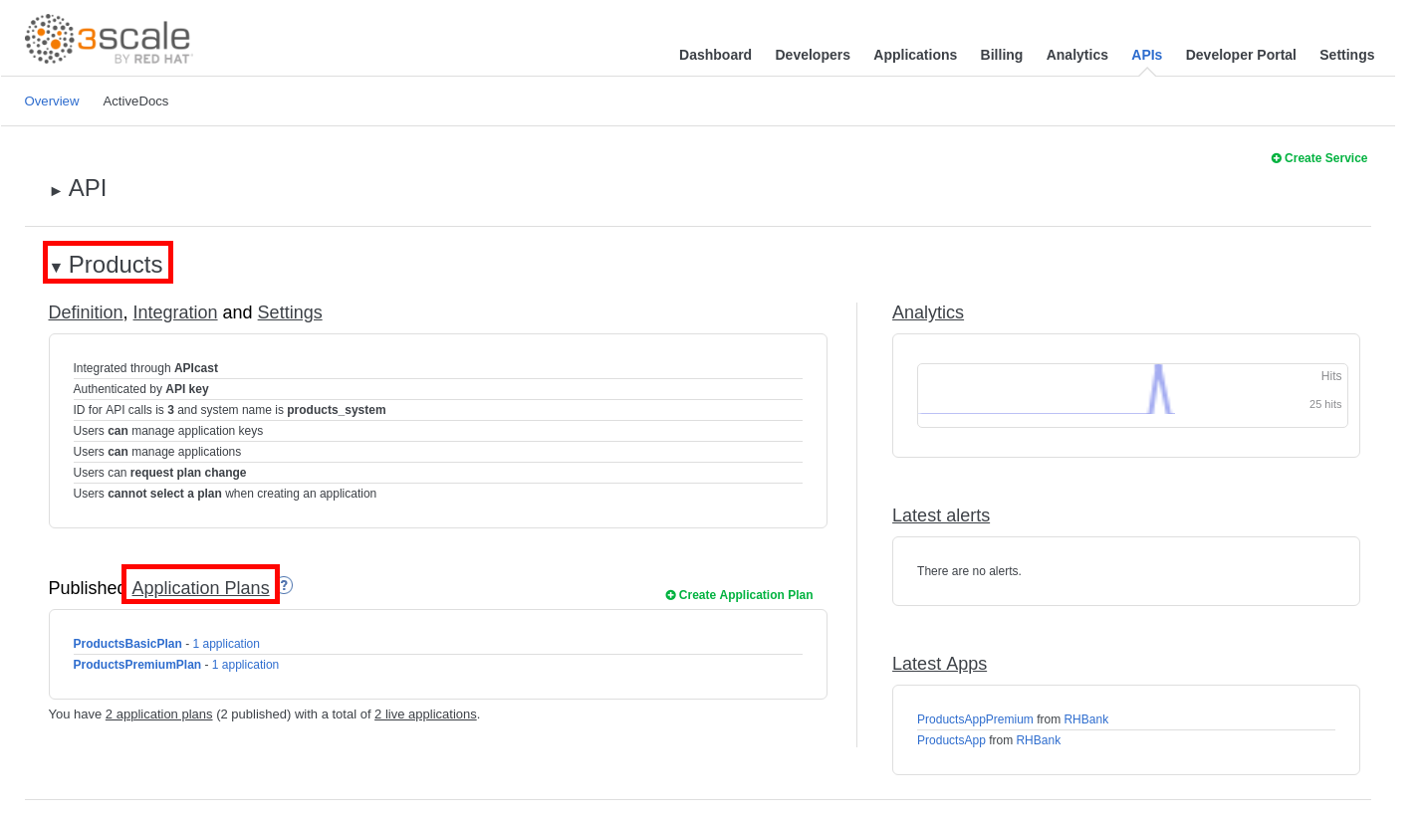Viewport: 1421px width, 815px height.
Task: Open the Integration link
Action: click(x=174, y=312)
